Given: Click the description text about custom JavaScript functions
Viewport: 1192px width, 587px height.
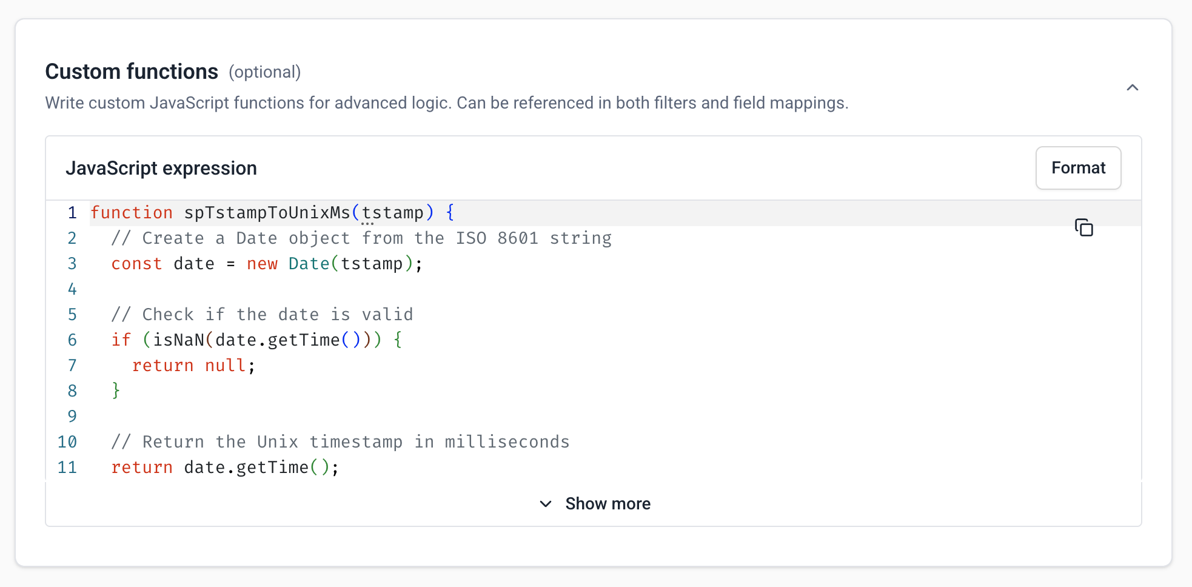Looking at the screenshot, I should [447, 102].
